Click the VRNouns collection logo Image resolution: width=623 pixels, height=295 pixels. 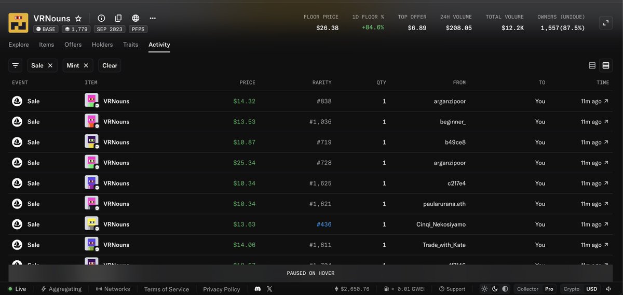click(18, 23)
